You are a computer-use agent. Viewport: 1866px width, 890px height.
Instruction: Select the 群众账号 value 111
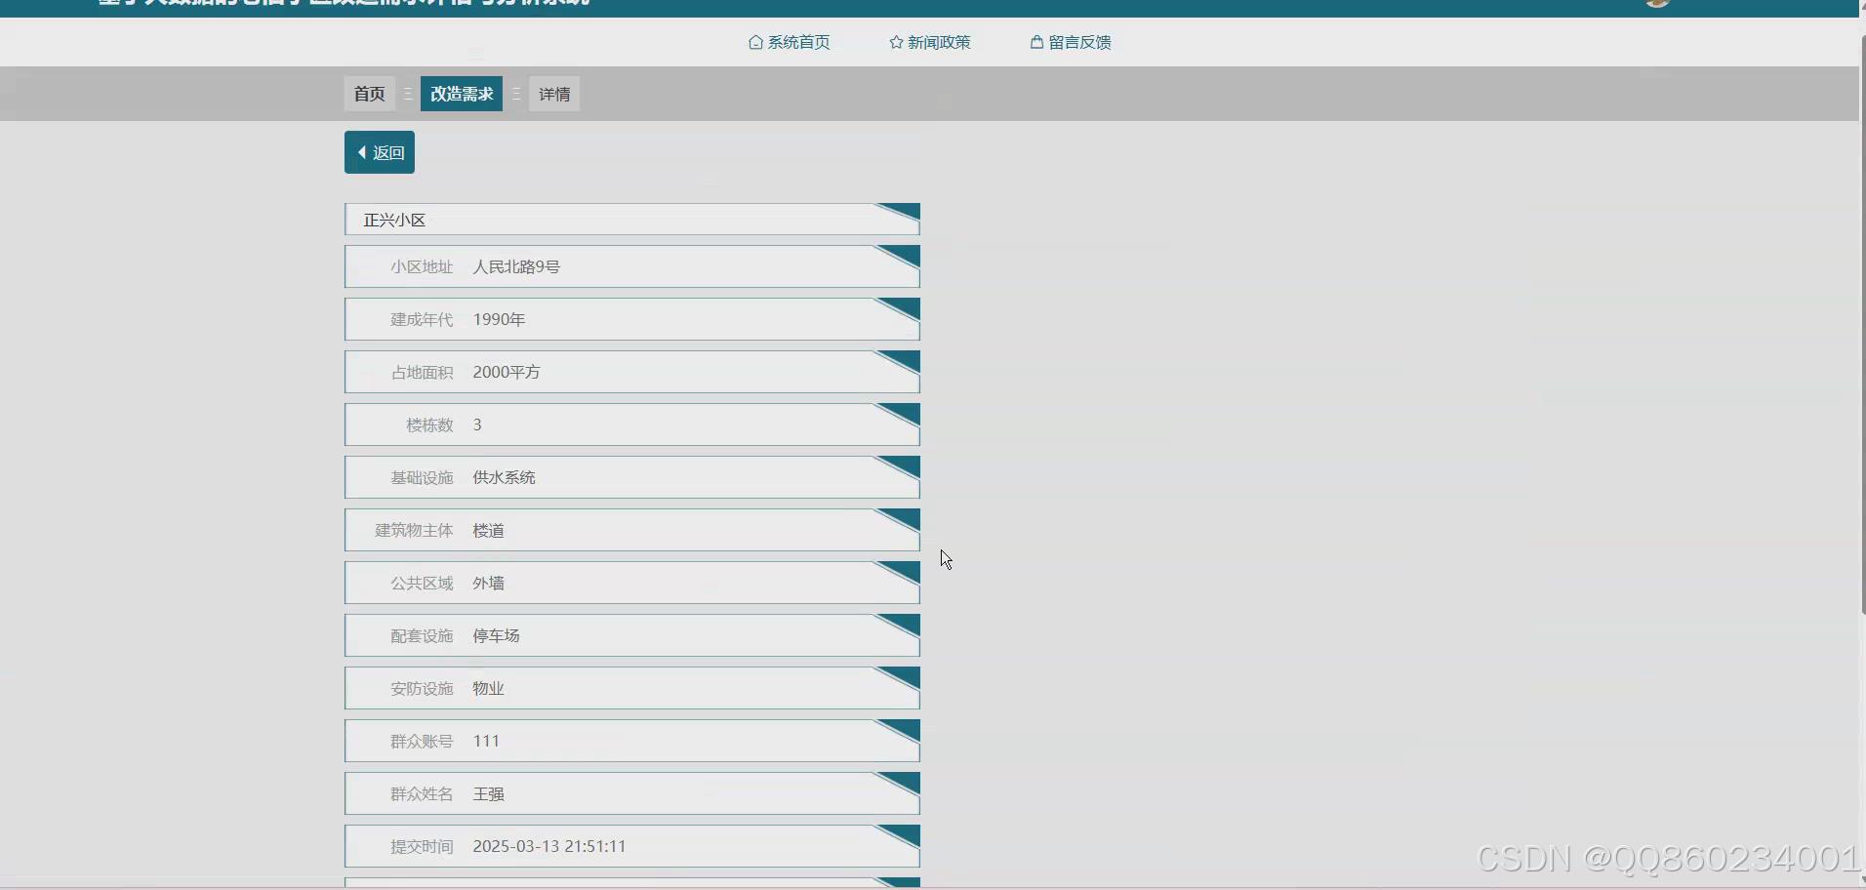[486, 741]
